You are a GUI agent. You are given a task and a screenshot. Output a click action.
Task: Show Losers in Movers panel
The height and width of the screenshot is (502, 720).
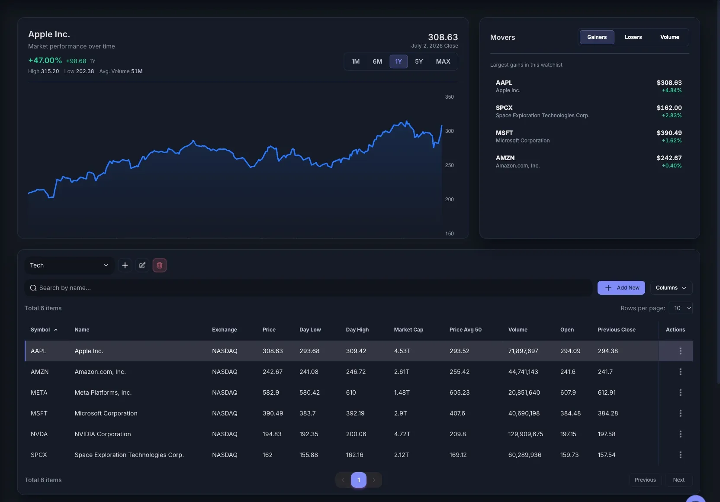point(633,37)
